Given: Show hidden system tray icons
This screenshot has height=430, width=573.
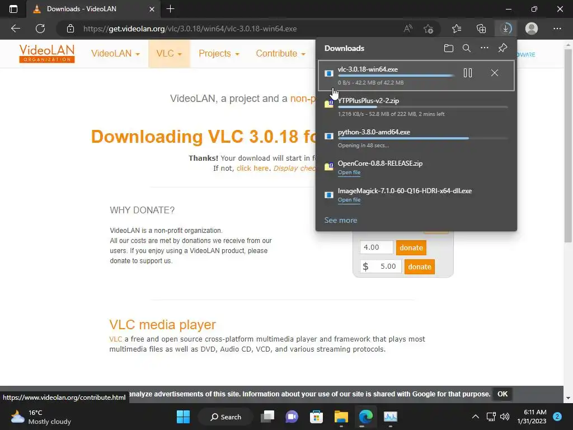Looking at the screenshot, I should [475, 417].
